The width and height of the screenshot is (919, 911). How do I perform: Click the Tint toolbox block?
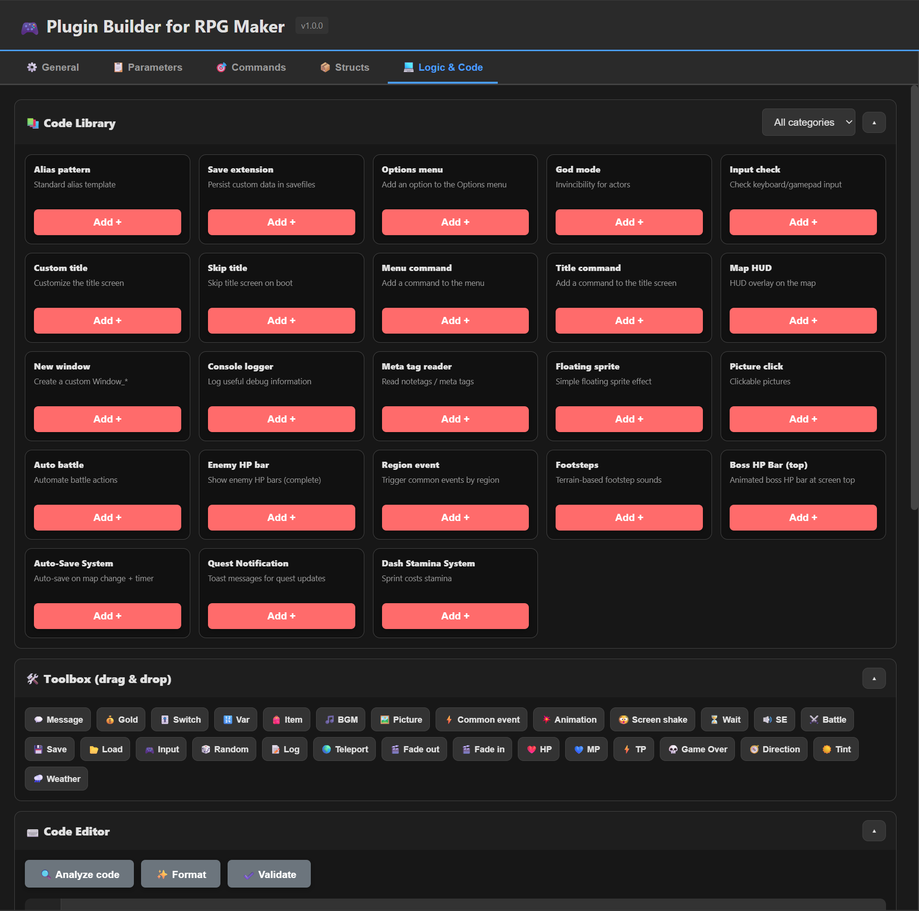pos(835,749)
